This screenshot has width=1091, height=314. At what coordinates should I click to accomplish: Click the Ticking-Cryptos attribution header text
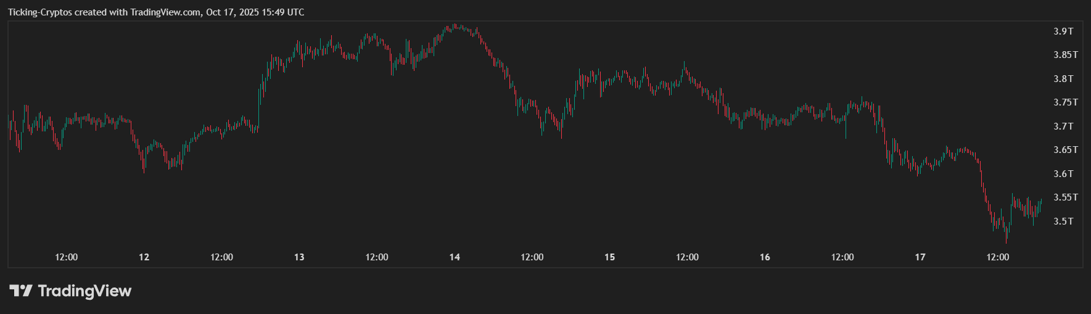click(x=156, y=12)
